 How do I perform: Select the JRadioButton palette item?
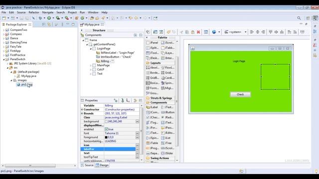[x=167, y=117]
